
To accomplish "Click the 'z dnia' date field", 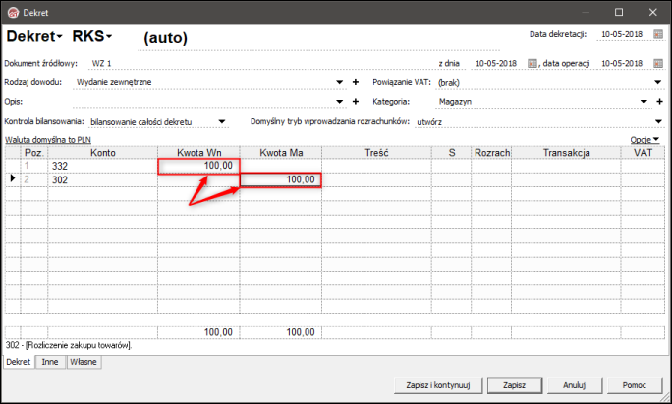I will pos(496,63).
